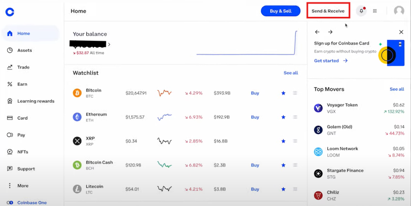Click the Golem (Old) token icon
This screenshot has width=411, height=206.
[x=318, y=130]
